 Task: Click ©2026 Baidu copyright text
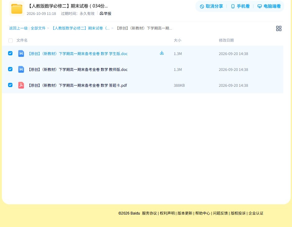pyautogui.click(x=129, y=213)
